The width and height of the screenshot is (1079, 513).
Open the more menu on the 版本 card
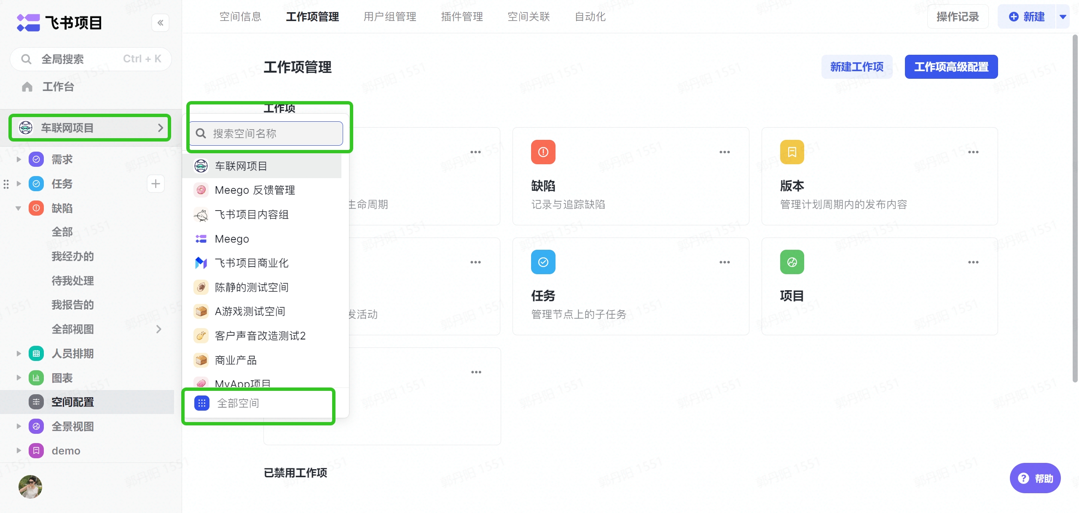click(x=973, y=152)
